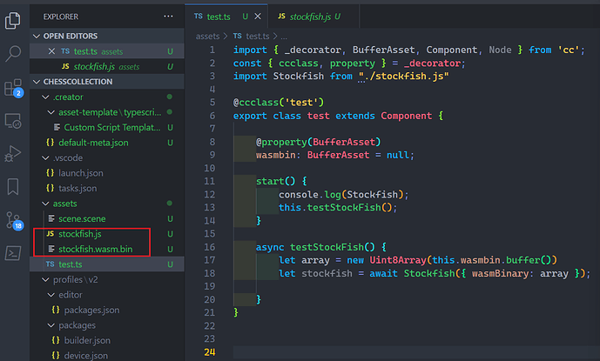This screenshot has width=600, height=361.
Task: Click Uint8Array on line 17
Action: pyautogui.click(x=398, y=260)
